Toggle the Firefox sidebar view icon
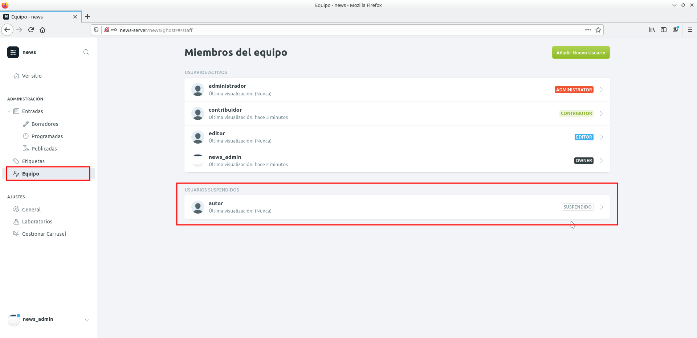This screenshot has height=338, width=697. point(664,30)
